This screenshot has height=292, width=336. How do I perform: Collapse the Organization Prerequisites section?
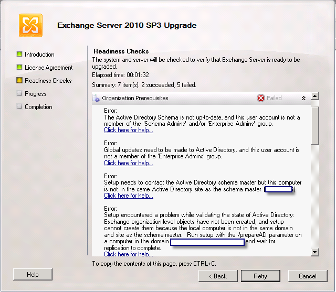303,98
